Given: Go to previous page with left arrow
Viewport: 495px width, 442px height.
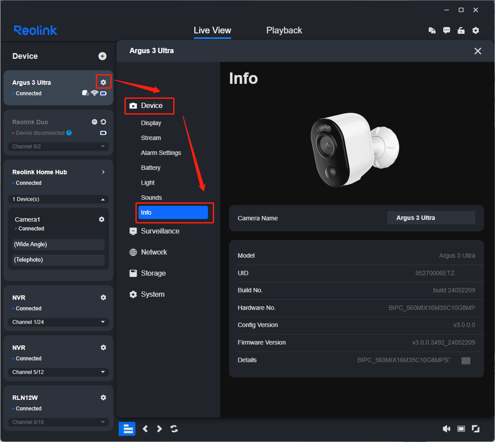Looking at the screenshot, I should coord(145,429).
